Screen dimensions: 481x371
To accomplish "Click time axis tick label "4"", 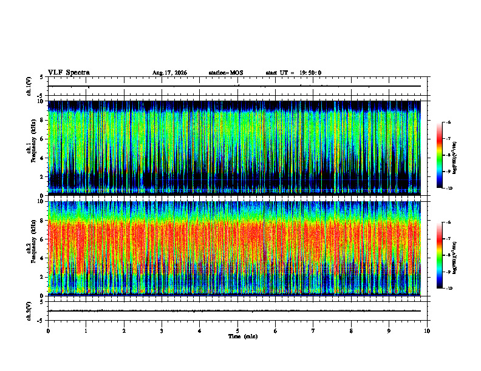I will (200, 331).
